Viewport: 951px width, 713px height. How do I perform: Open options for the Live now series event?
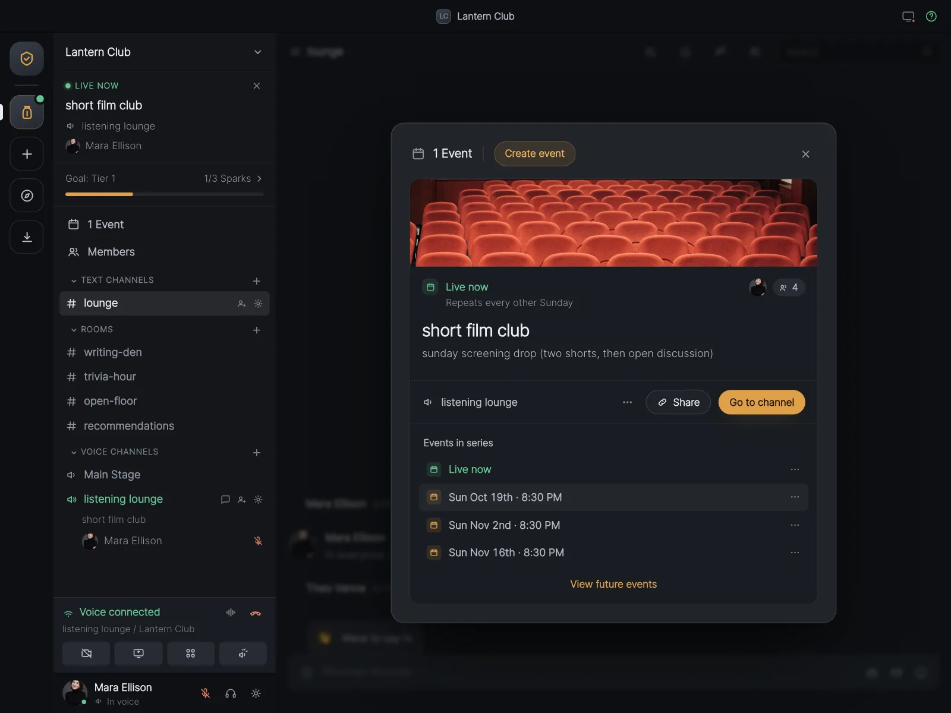point(795,469)
